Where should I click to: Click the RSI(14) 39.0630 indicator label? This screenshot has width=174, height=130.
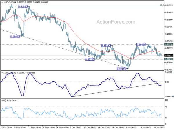(x=9, y=101)
